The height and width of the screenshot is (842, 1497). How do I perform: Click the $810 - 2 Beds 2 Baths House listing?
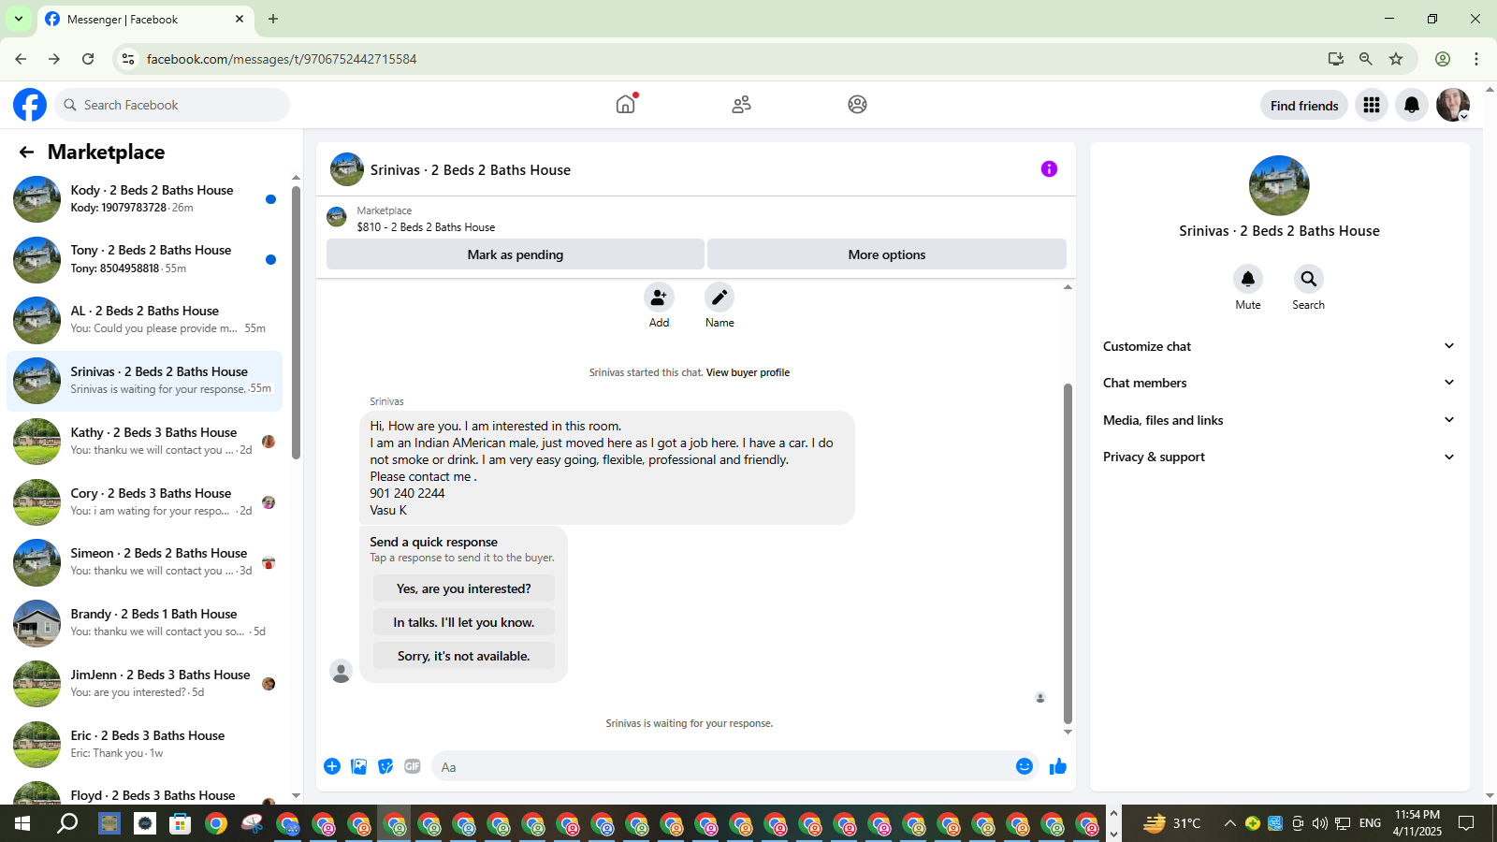426,227
